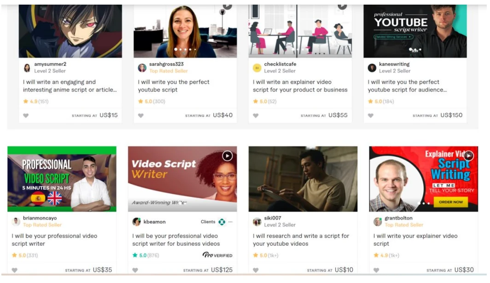Save siki007's gig with heart icon

pyautogui.click(x=256, y=270)
